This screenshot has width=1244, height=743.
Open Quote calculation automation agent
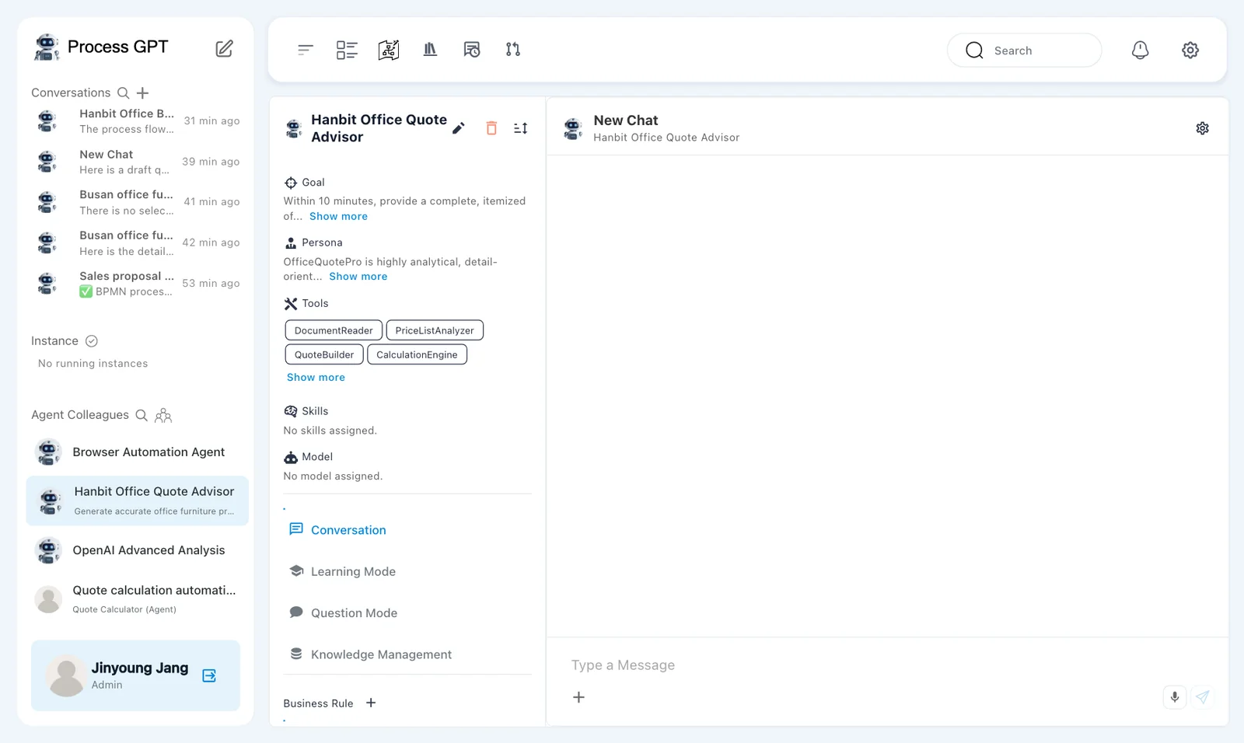(137, 598)
